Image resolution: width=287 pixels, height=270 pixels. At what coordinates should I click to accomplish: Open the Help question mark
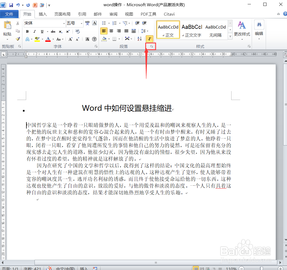coord(285,14)
